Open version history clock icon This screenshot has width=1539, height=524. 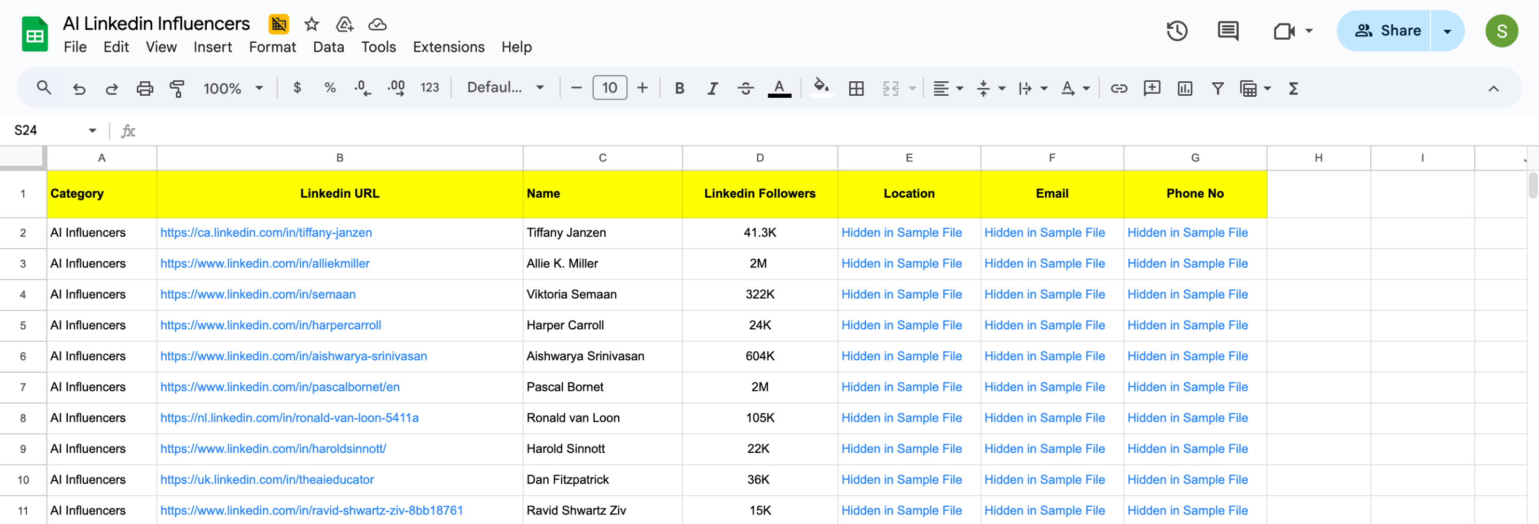[x=1176, y=30]
